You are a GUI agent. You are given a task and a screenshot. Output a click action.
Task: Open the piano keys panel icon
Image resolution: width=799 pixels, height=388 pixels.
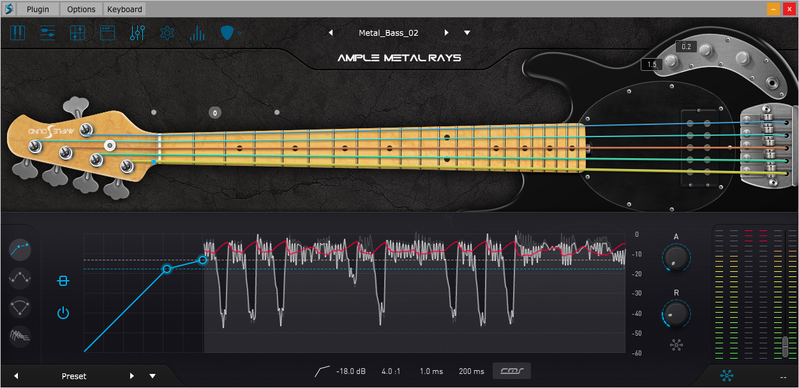tap(17, 33)
